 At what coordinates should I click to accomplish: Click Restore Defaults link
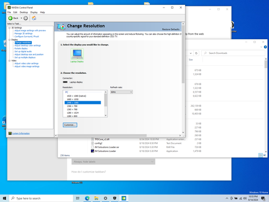(171, 29)
